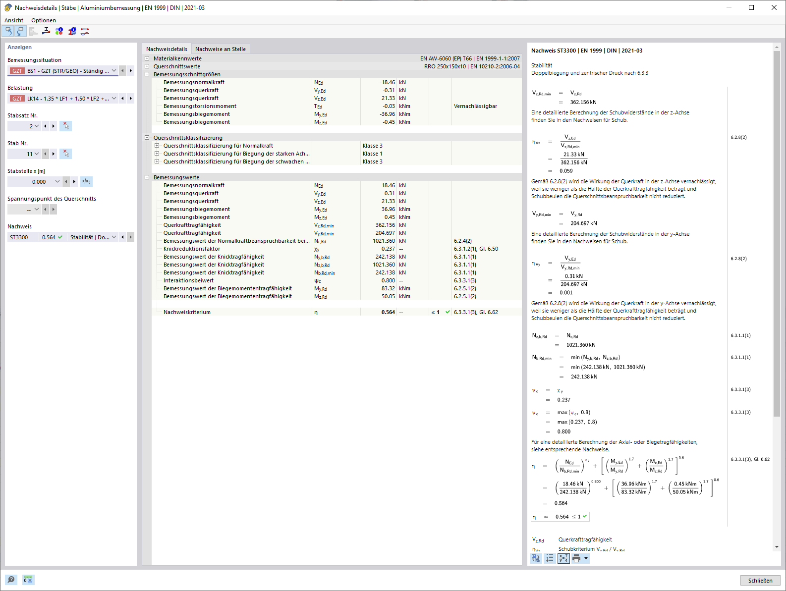
Task: Click the sort list icon below the formula panel
Action: tap(550, 558)
